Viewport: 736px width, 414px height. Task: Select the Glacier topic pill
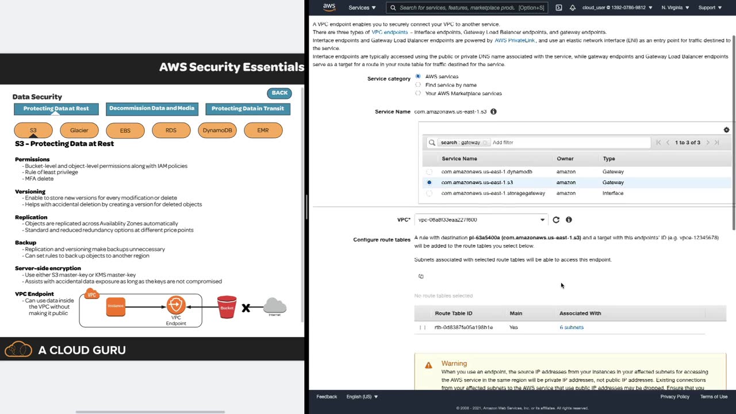pos(79,131)
